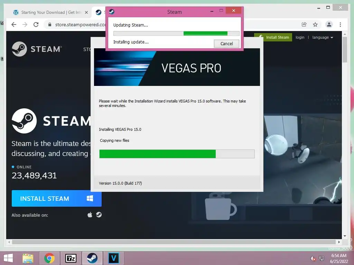
Task: Click the horizontal scrollbar left arrow
Action: [9, 242]
